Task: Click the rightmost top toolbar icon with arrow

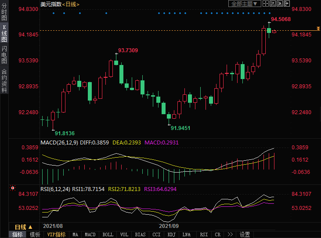Action: coord(288,4)
